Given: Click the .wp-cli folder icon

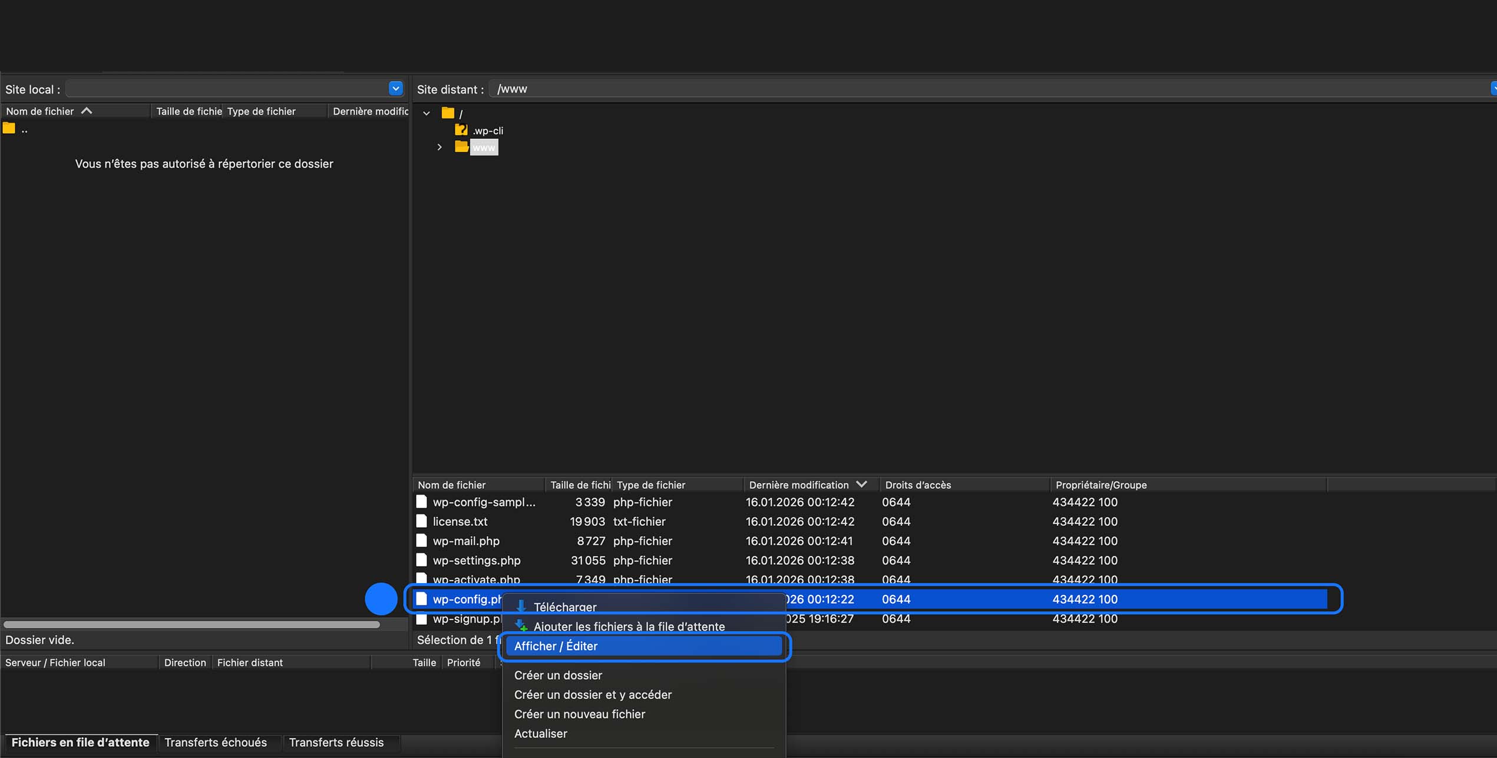Looking at the screenshot, I should (x=461, y=130).
